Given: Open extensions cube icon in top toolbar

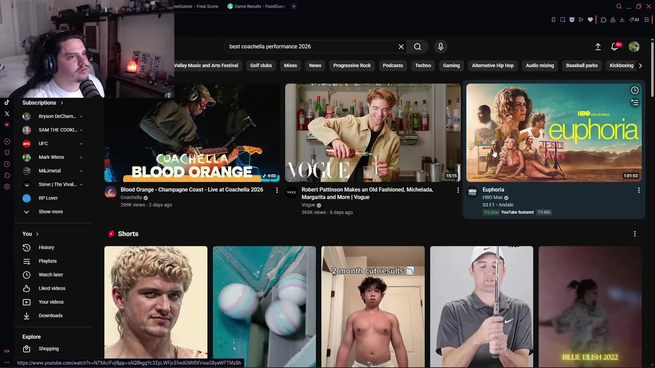Looking at the screenshot, I should (603, 20).
